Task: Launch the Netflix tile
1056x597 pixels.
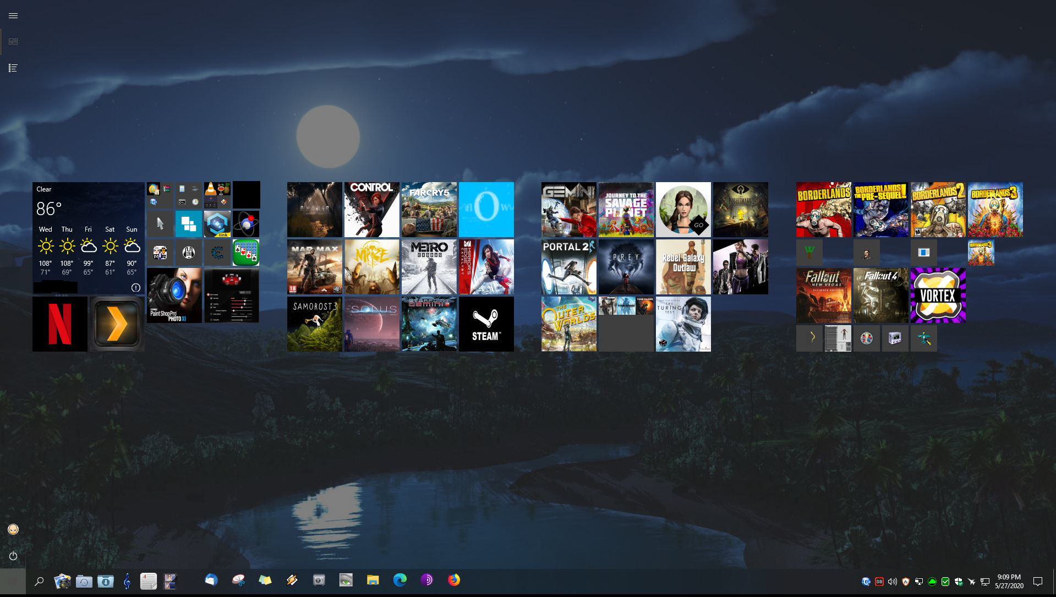Action: click(60, 324)
